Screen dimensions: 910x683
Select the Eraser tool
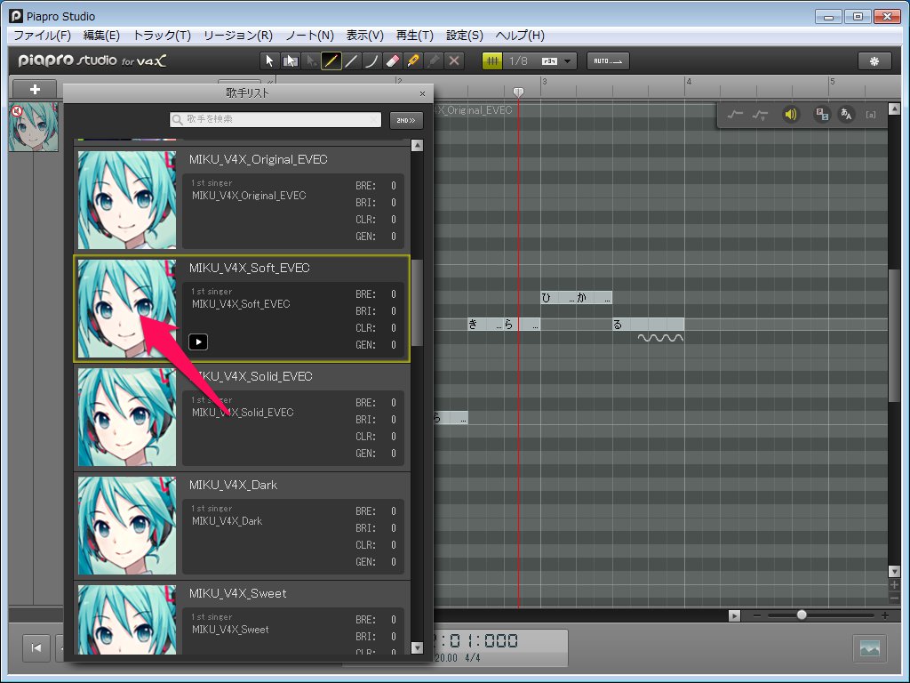[392, 60]
